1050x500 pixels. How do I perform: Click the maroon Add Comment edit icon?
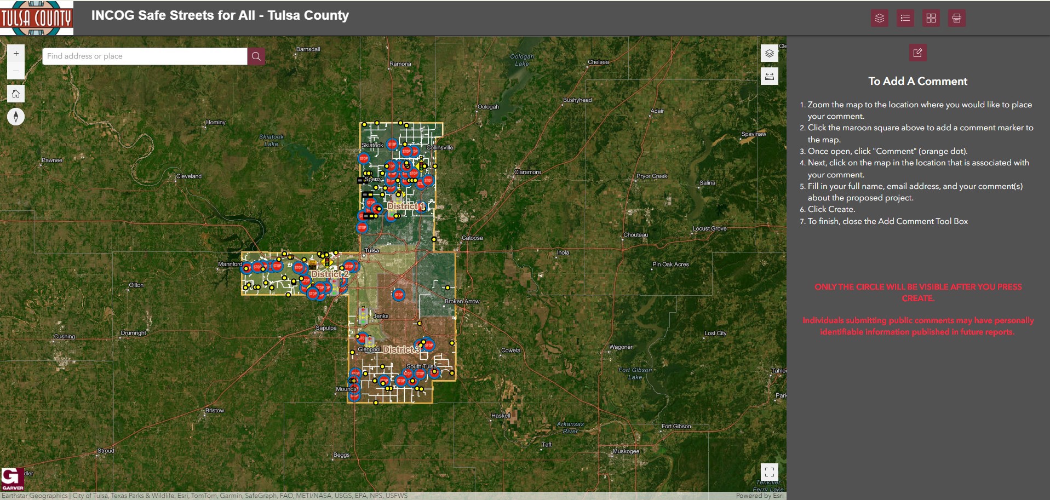pyautogui.click(x=917, y=53)
